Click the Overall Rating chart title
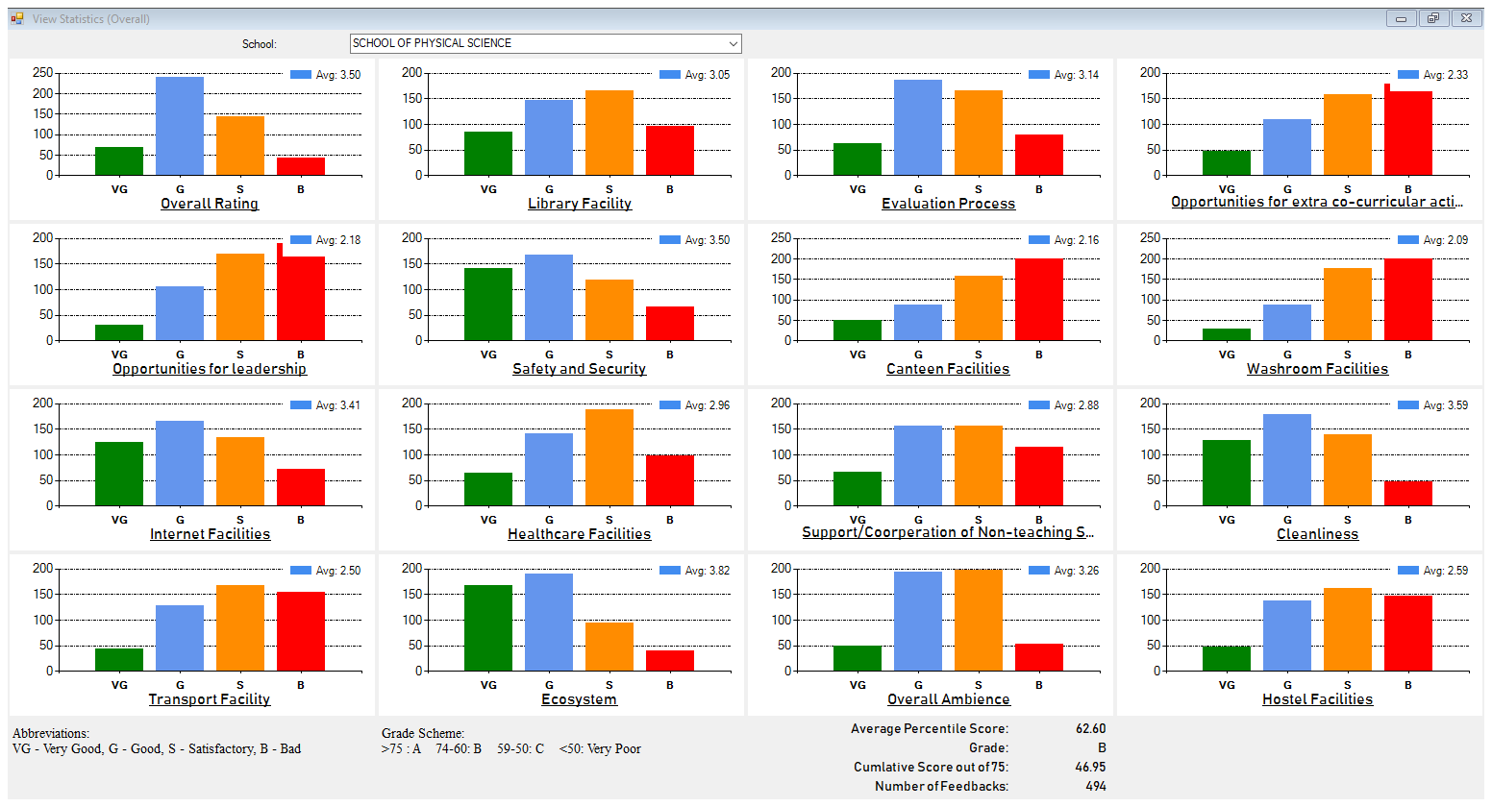 click(210, 204)
